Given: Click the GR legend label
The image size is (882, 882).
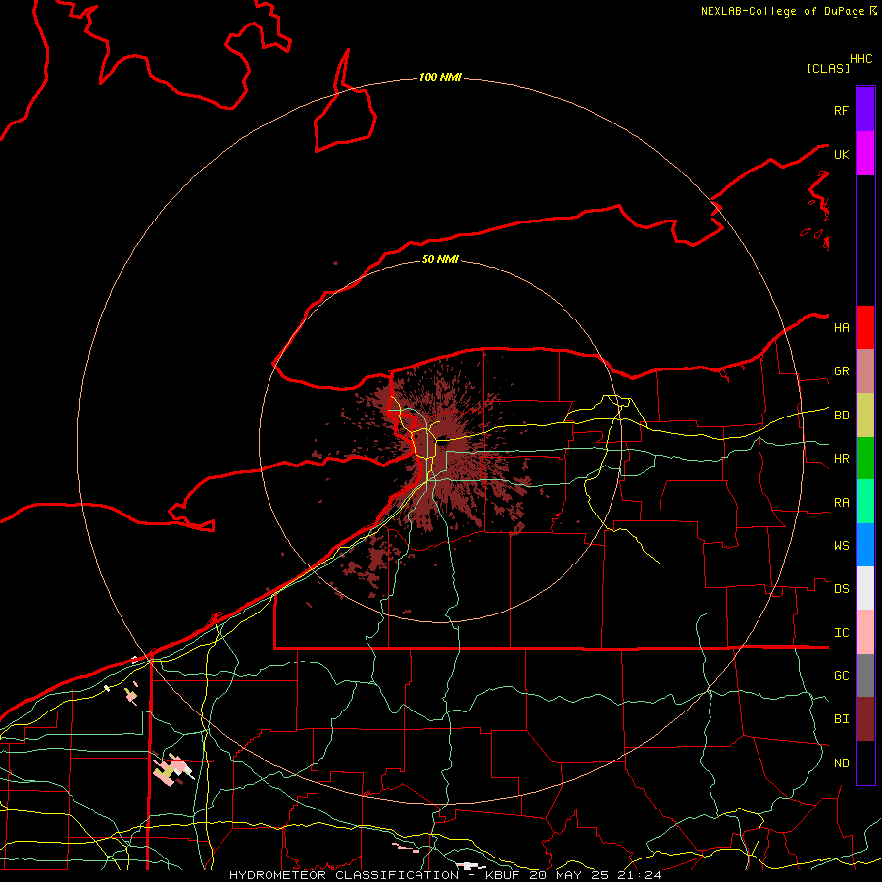Looking at the screenshot, I should (x=841, y=371).
